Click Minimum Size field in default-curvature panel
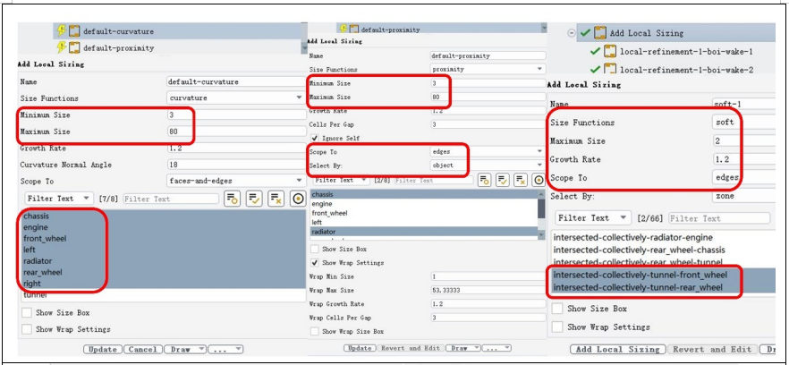This screenshot has width=789, height=365. click(235, 115)
